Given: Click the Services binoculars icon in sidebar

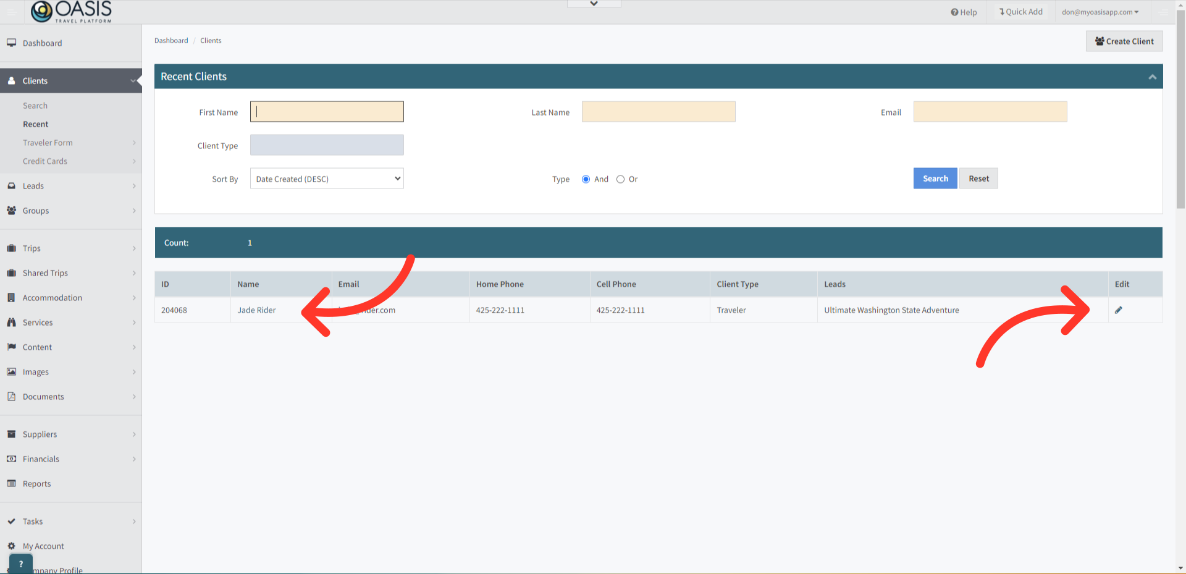Looking at the screenshot, I should click(x=11, y=323).
